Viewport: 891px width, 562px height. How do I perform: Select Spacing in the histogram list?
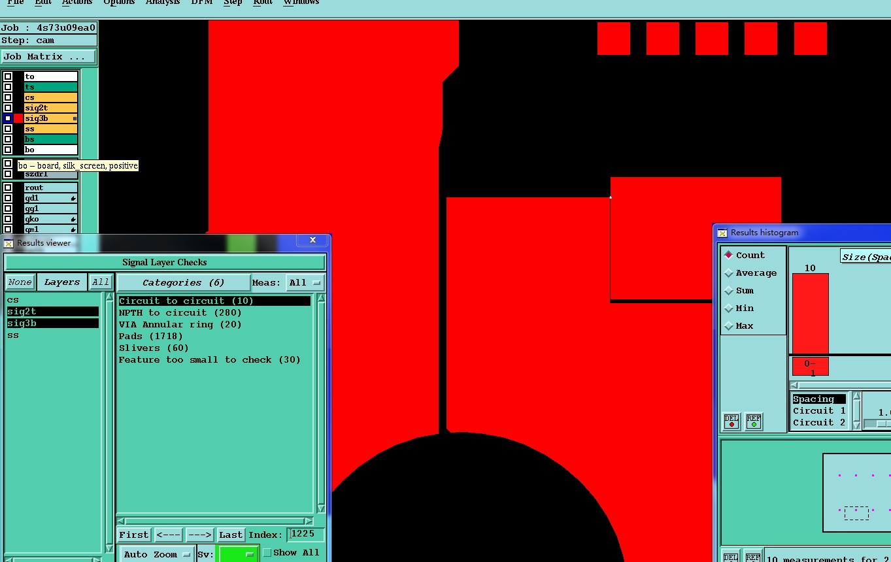(819, 399)
